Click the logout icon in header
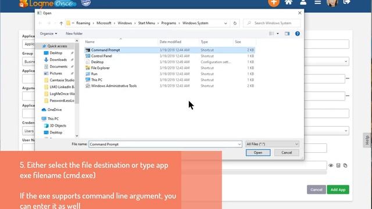This screenshot has height=209, width=372. pyautogui.click(x=346, y=2)
